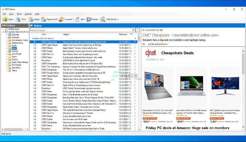The image size is (246, 142).
Task: Open the File menu
Action: click(4, 14)
